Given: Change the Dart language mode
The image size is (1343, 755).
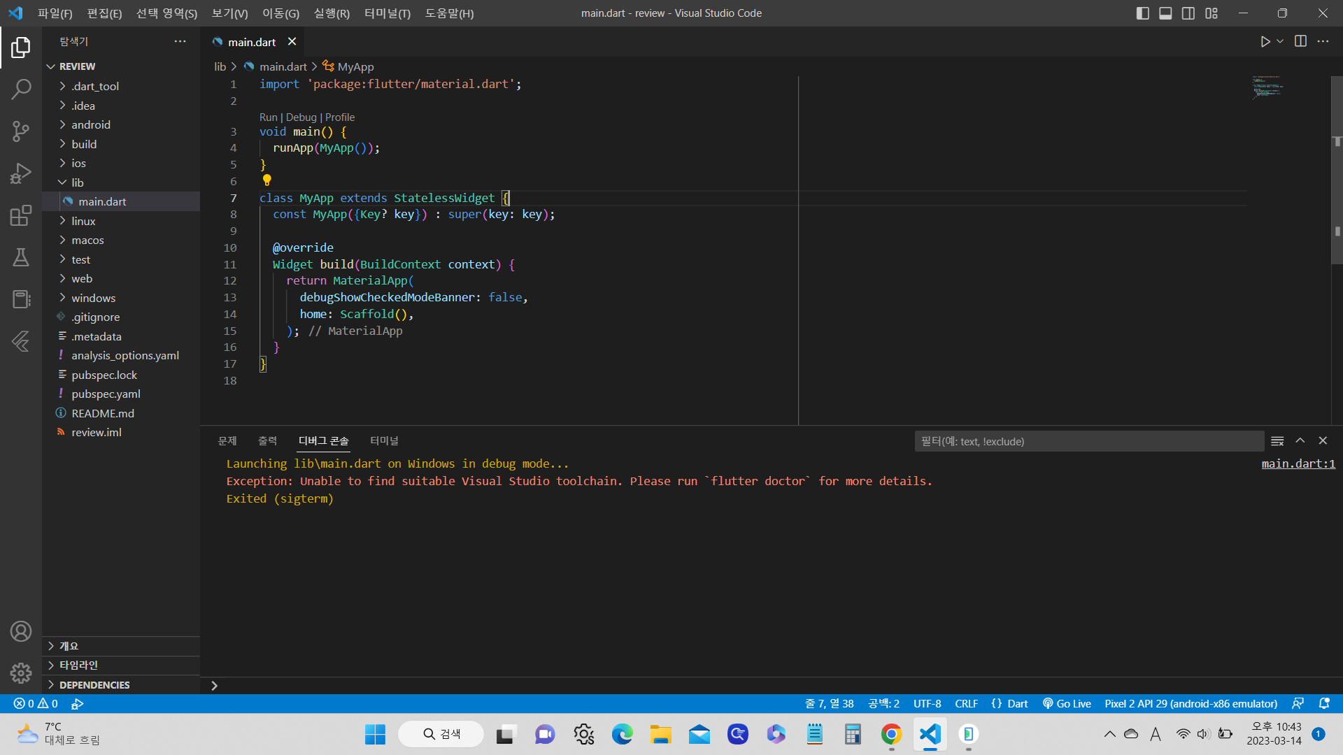Looking at the screenshot, I should [x=1017, y=704].
